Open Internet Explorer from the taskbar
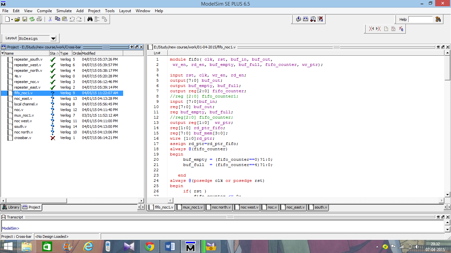 pos(88,246)
